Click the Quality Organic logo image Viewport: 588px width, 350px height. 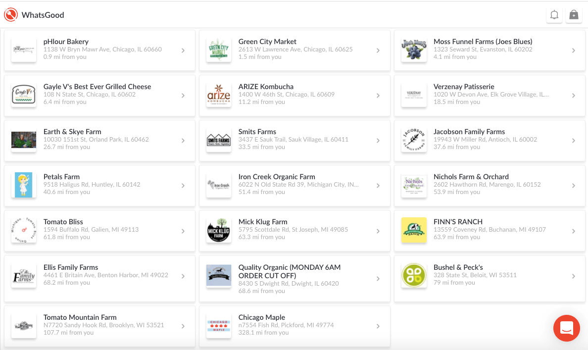click(x=219, y=275)
